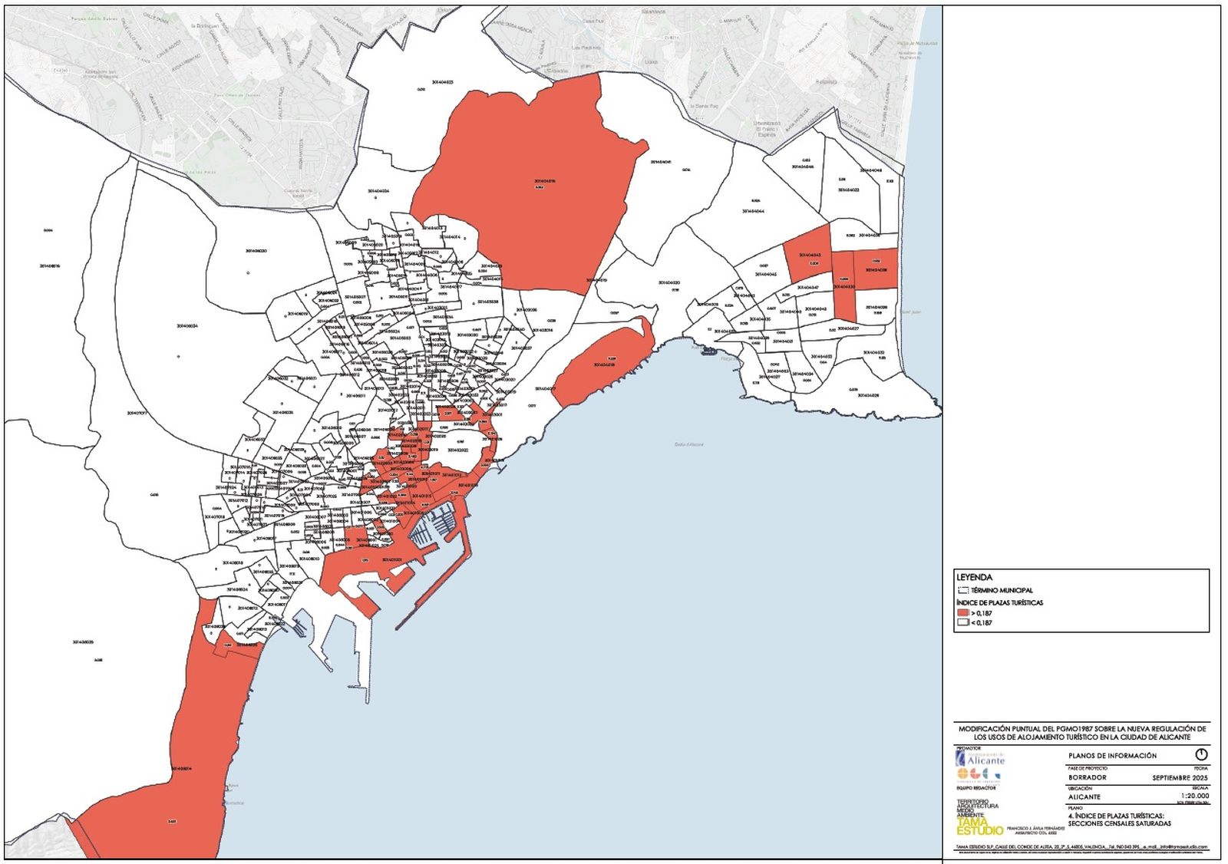Click the north arrow icon

[1201, 754]
